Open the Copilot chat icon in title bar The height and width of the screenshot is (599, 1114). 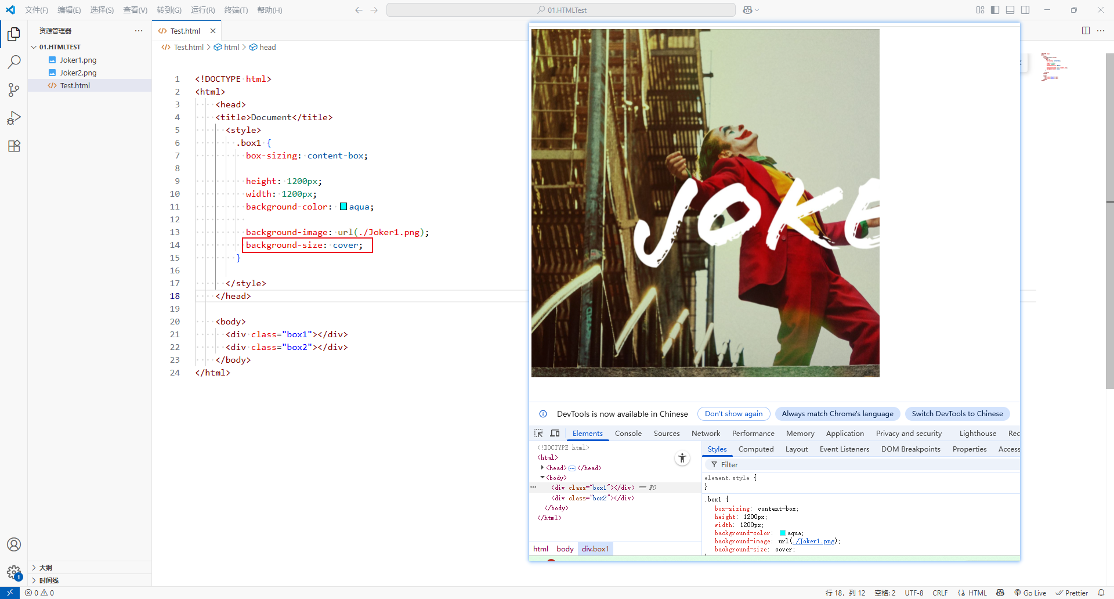tap(747, 10)
